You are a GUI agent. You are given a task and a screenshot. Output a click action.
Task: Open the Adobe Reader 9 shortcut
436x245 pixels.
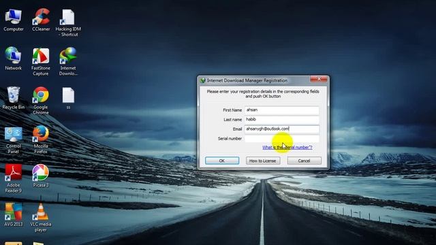[14, 178]
